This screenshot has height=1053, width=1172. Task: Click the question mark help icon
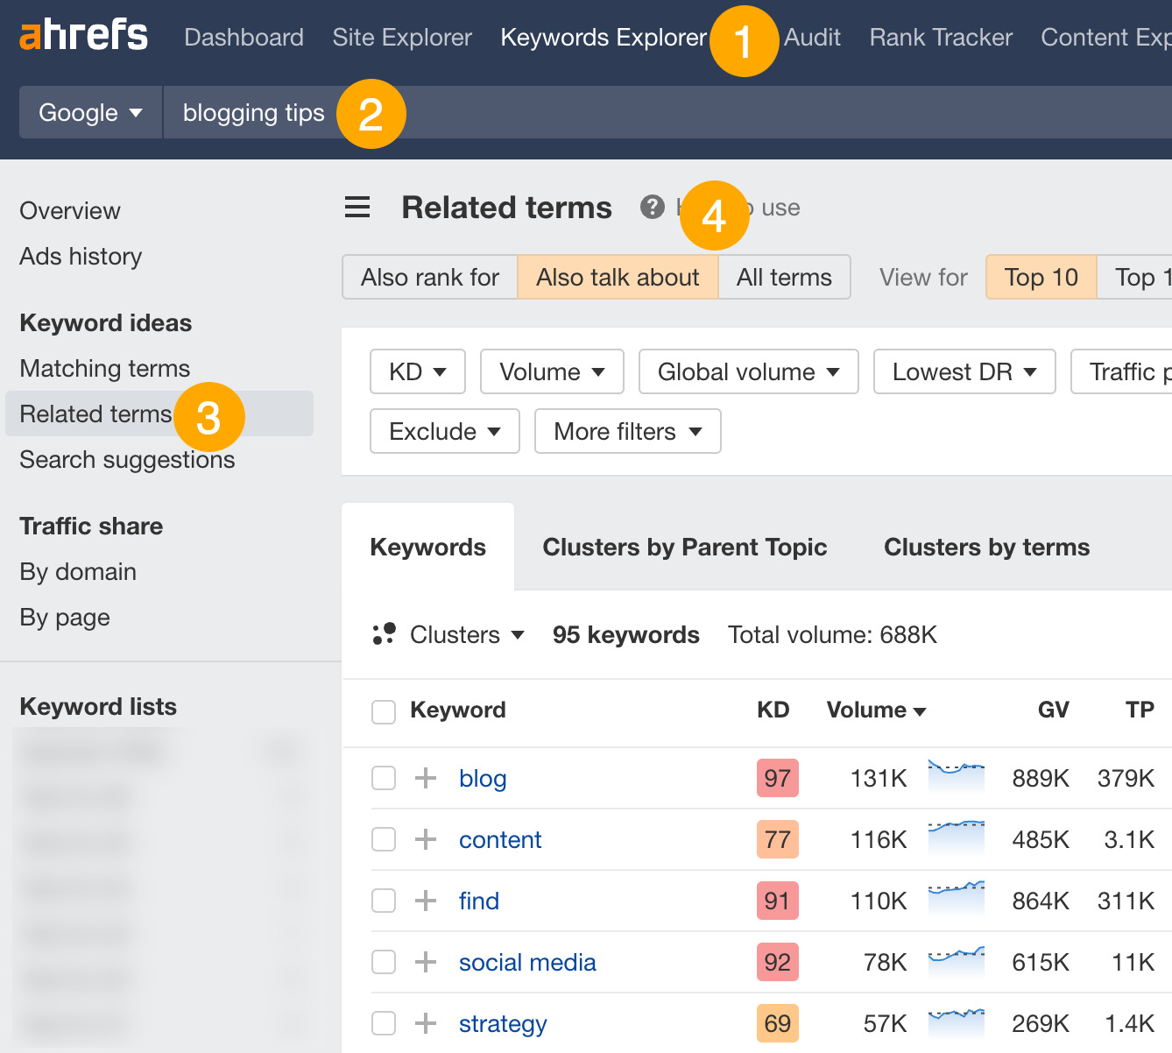652,207
